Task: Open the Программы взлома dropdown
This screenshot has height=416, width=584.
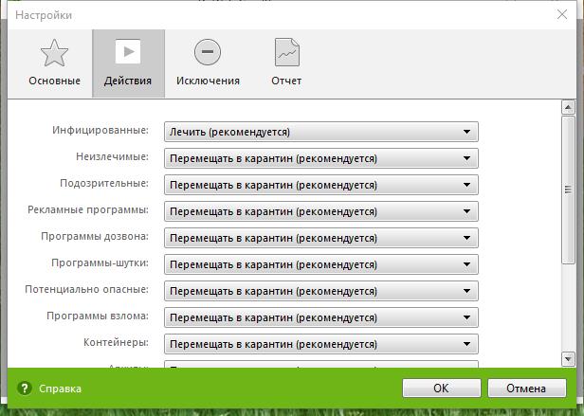Action: [x=321, y=317]
